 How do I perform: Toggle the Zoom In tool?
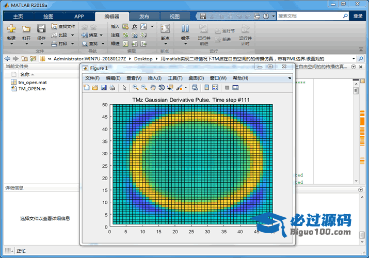coord(136,88)
